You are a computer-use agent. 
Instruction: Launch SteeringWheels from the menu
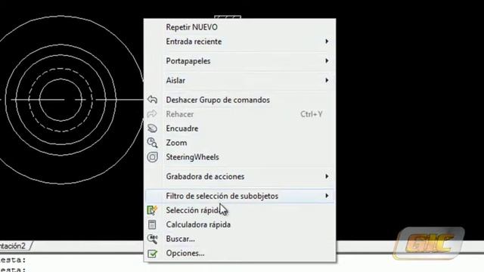[240, 157]
